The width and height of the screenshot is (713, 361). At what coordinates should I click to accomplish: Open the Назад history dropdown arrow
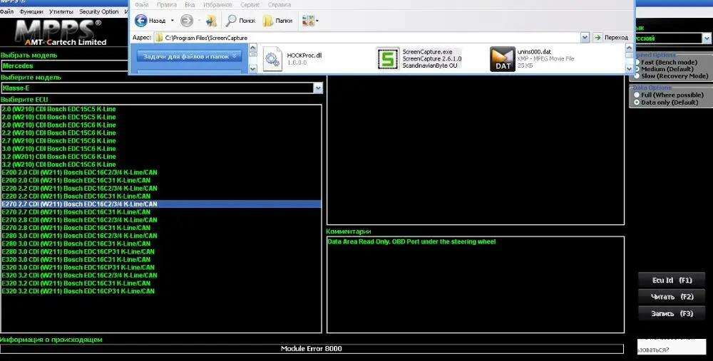click(173, 21)
